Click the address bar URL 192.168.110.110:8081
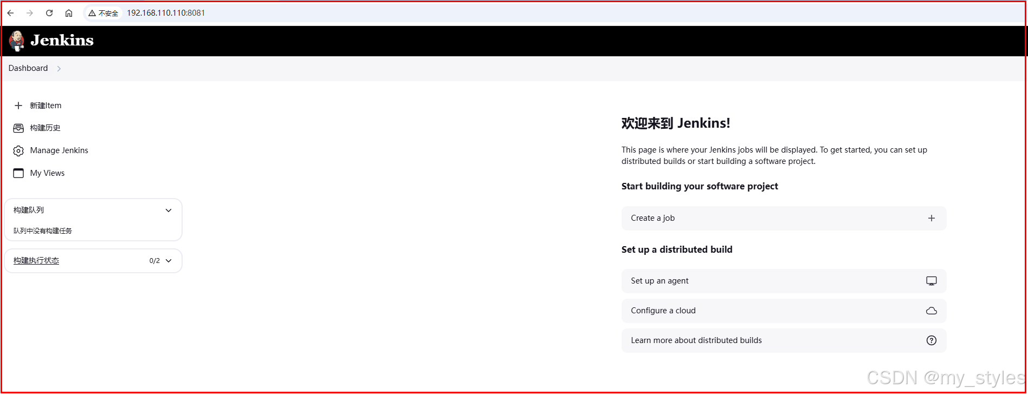 [166, 13]
